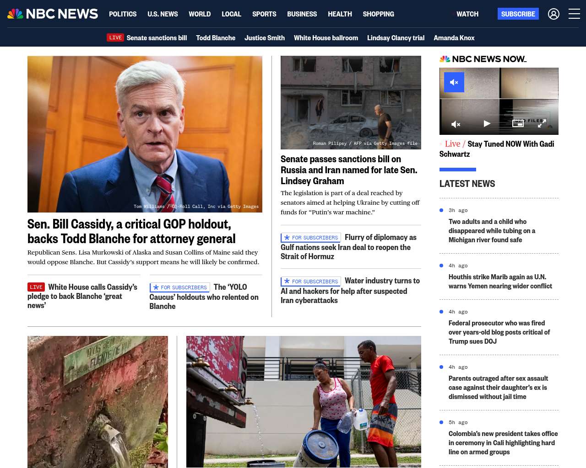Open Justice Smith trending topic
Screen dimensions: 586x468
tap(265, 38)
